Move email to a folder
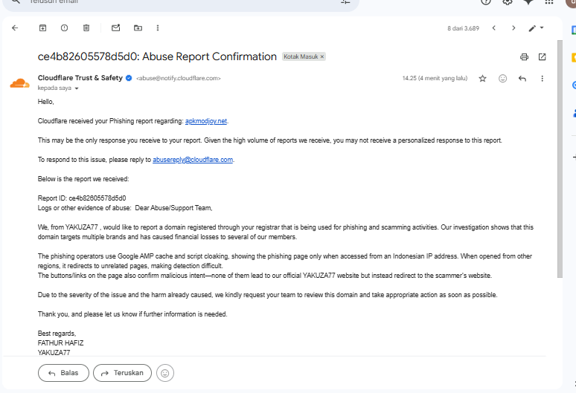The height and width of the screenshot is (393, 576). click(138, 28)
